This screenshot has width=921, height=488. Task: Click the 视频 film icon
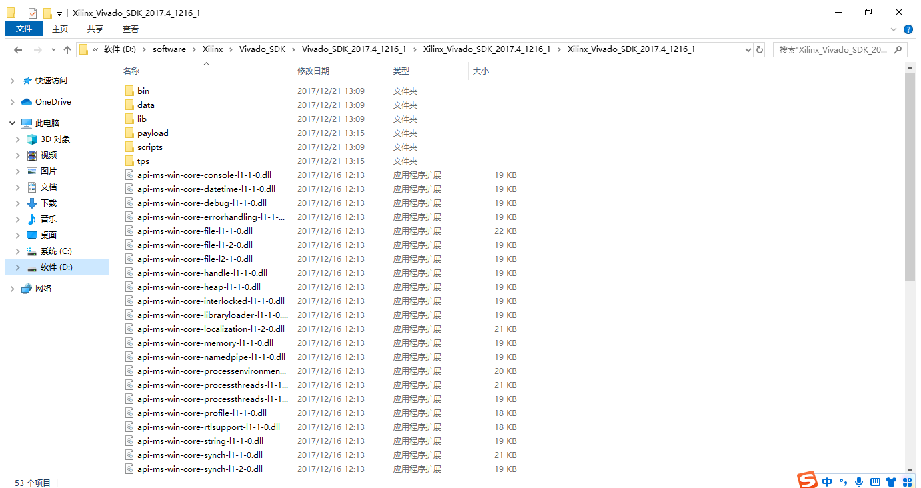point(32,155)
